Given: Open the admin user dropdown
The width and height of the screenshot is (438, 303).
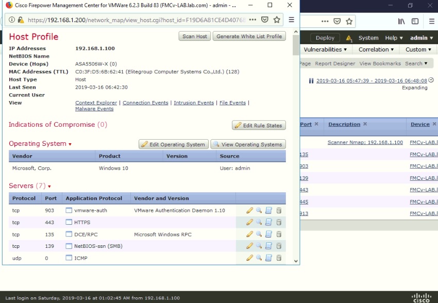Looking at the screenshot, I should pyautogui.click(x=421, y=38).
